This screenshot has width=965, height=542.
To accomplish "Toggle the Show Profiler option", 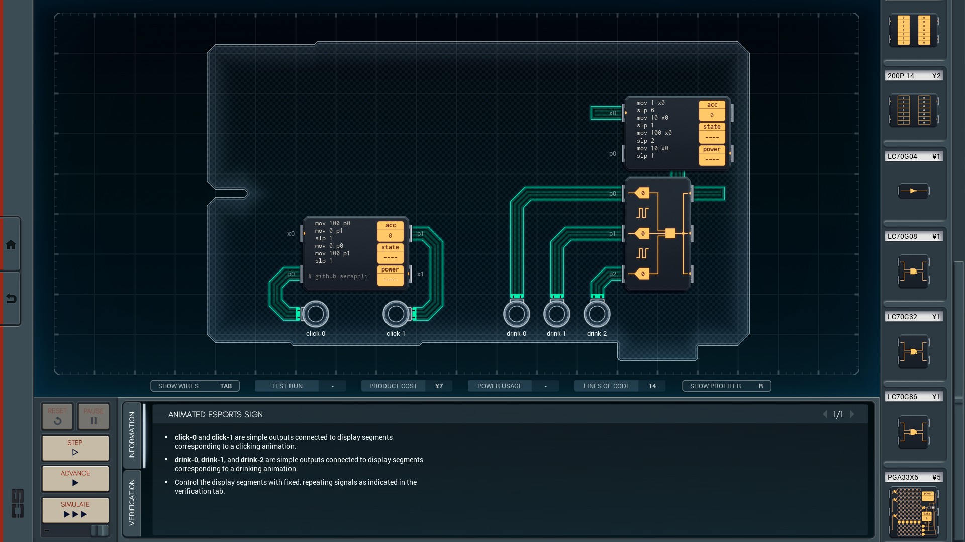I will [726, 386].
